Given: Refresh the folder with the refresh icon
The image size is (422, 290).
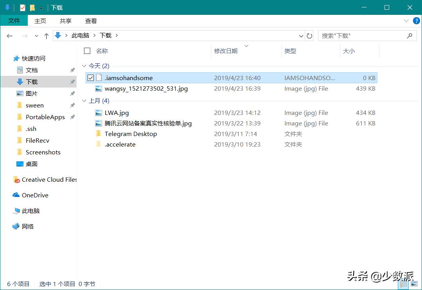Looking at the screenshot, I should click(309, 35).
